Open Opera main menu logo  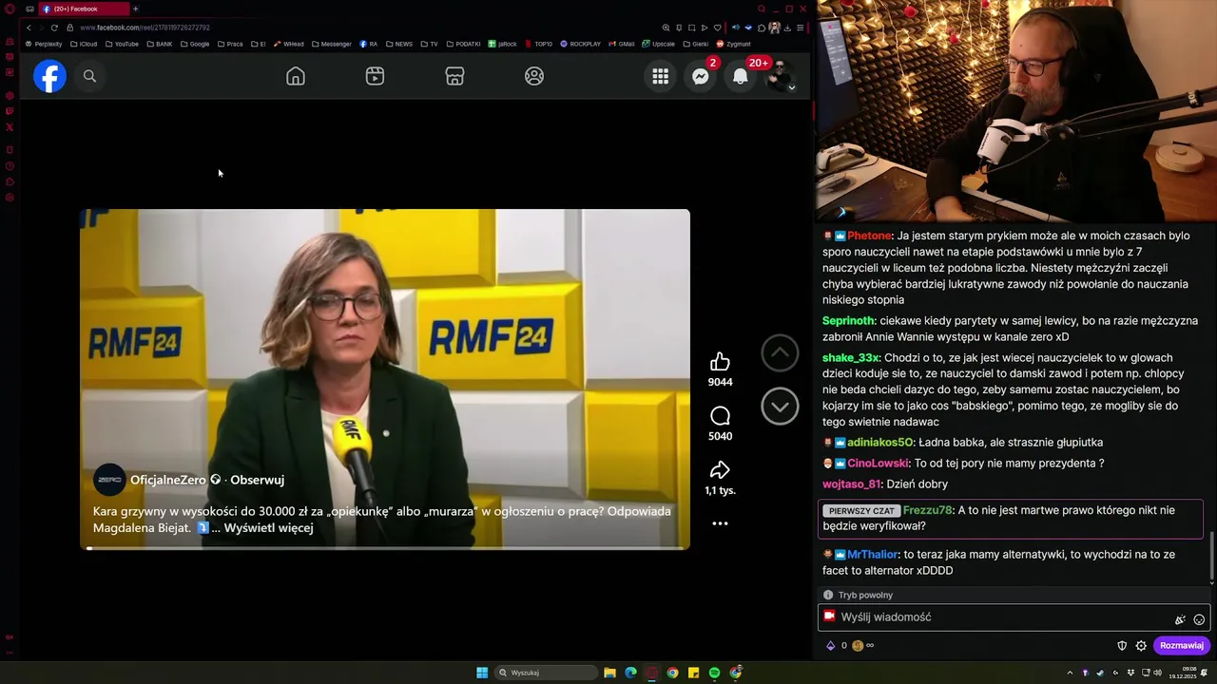point(10,9)
